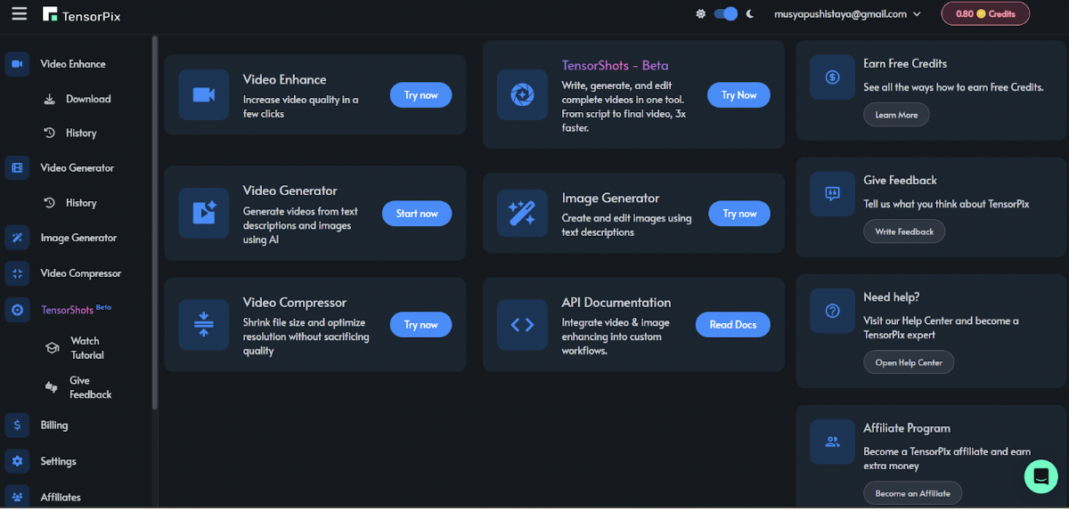Viewport: 1069px width, 511px height.
Task: Click the Open Help Center button
Action: (x=909, y=362)
